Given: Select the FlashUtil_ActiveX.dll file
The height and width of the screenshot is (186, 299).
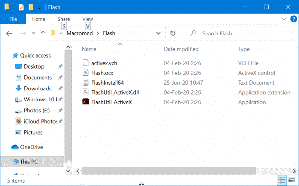Looking at the screenshot, I should click(115, 92).
